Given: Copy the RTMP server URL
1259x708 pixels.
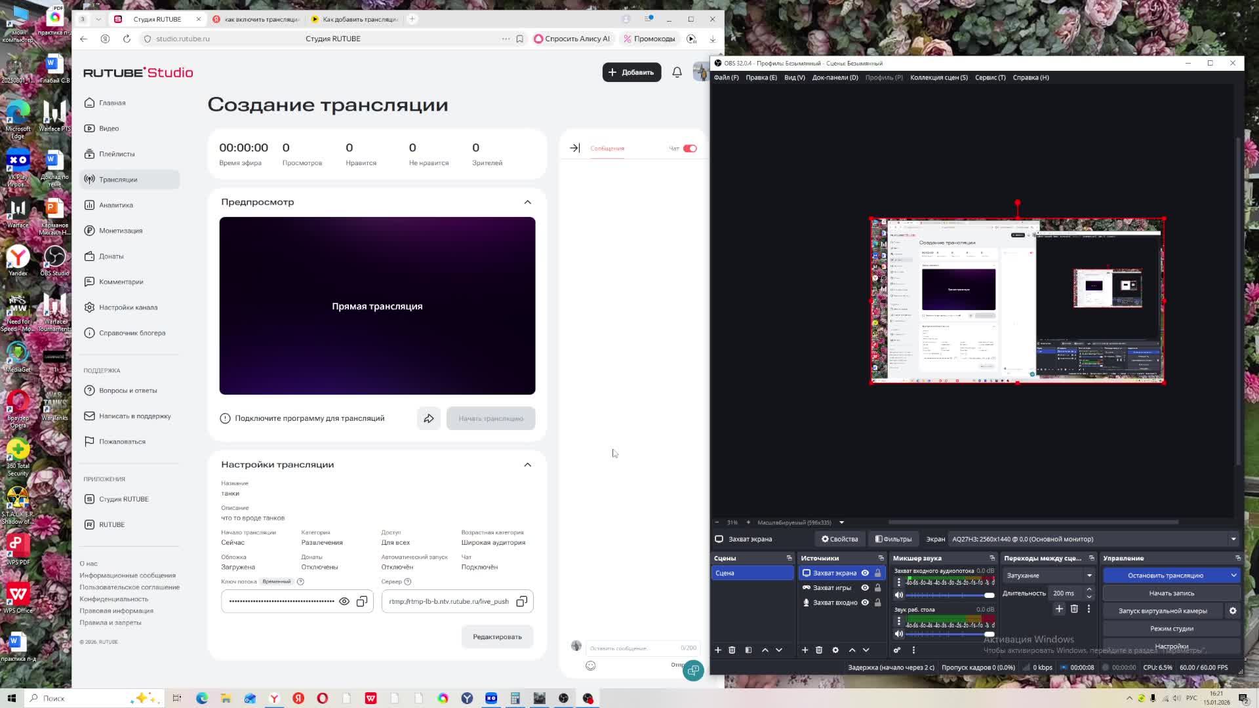Looking at the screenshot, I should pos(521,601).
